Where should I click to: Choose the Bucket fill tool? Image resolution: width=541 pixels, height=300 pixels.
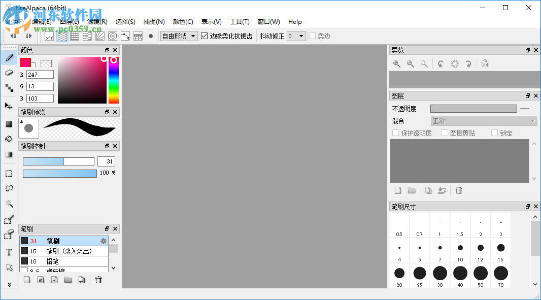(9, 138)
